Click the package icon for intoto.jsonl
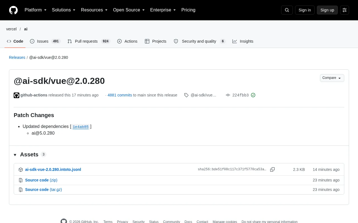Screen dimensions: 358x223 [21, 169]
